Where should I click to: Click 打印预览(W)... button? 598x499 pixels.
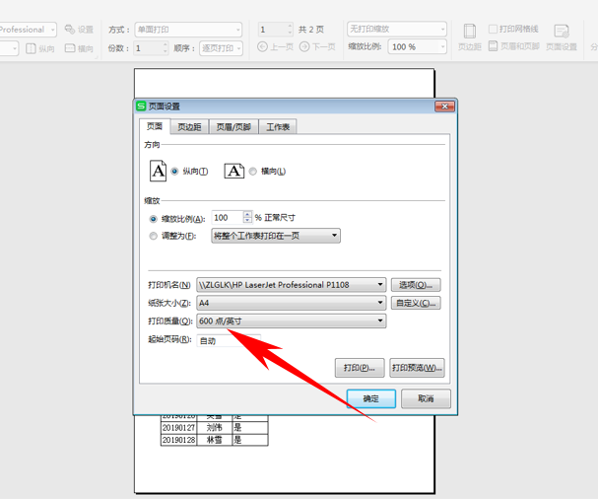pos(417,368)
